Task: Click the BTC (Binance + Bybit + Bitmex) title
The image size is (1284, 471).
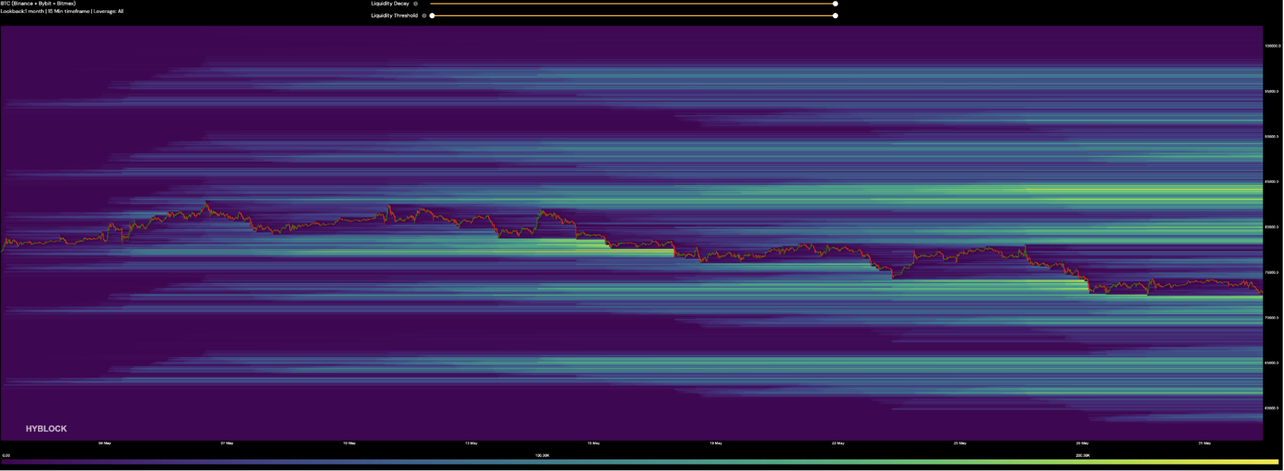Action: [x=38, y=4]
